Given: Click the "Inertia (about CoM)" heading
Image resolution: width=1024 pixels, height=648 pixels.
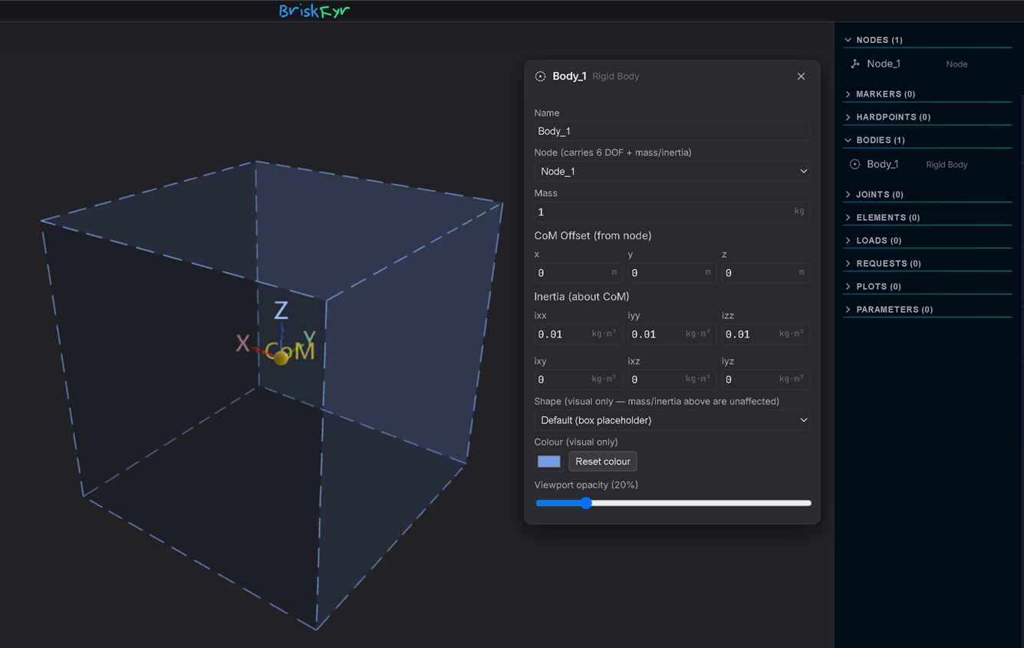Looking at the screenshot, I should 581,296.
